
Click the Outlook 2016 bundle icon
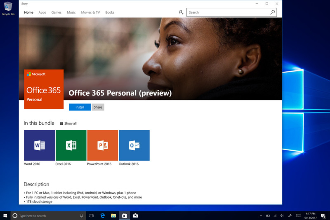[134, 145]
